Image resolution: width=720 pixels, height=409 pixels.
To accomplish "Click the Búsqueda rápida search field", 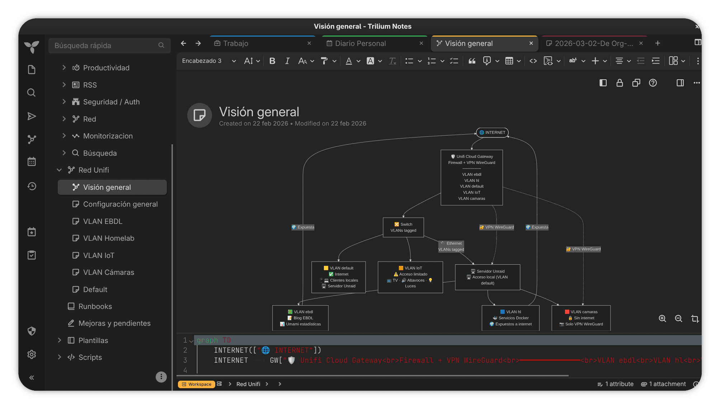I will pos(109,46).
